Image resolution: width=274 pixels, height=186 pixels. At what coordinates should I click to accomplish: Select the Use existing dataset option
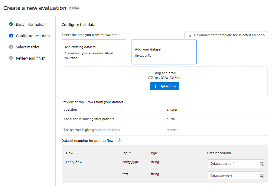(94, 52)
